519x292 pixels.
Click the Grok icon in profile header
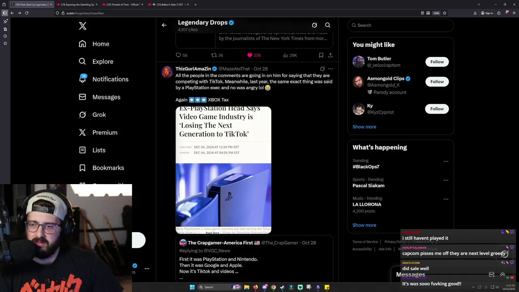(314, 25)
